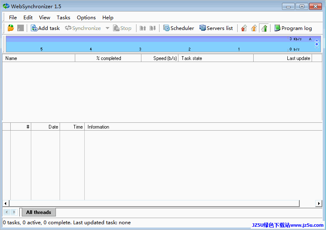The width and height of the screenshot is (326, 230).
Task: Click the blue dot on graph scale control
Action: [x=317, y=44]
